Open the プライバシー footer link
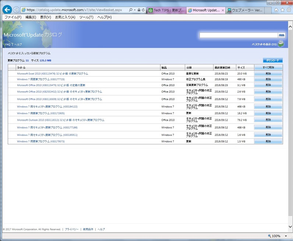The image size is (293, 241). coord(71,229)
